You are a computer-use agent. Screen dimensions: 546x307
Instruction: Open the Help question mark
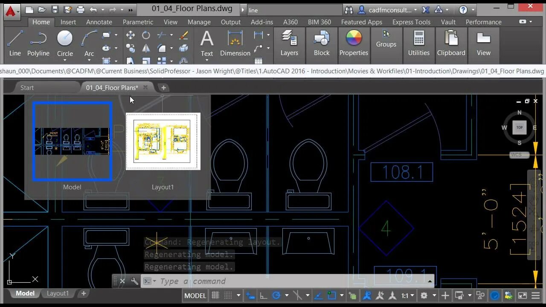463,9
